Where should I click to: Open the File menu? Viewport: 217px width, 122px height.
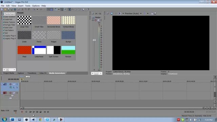point(2,6)
